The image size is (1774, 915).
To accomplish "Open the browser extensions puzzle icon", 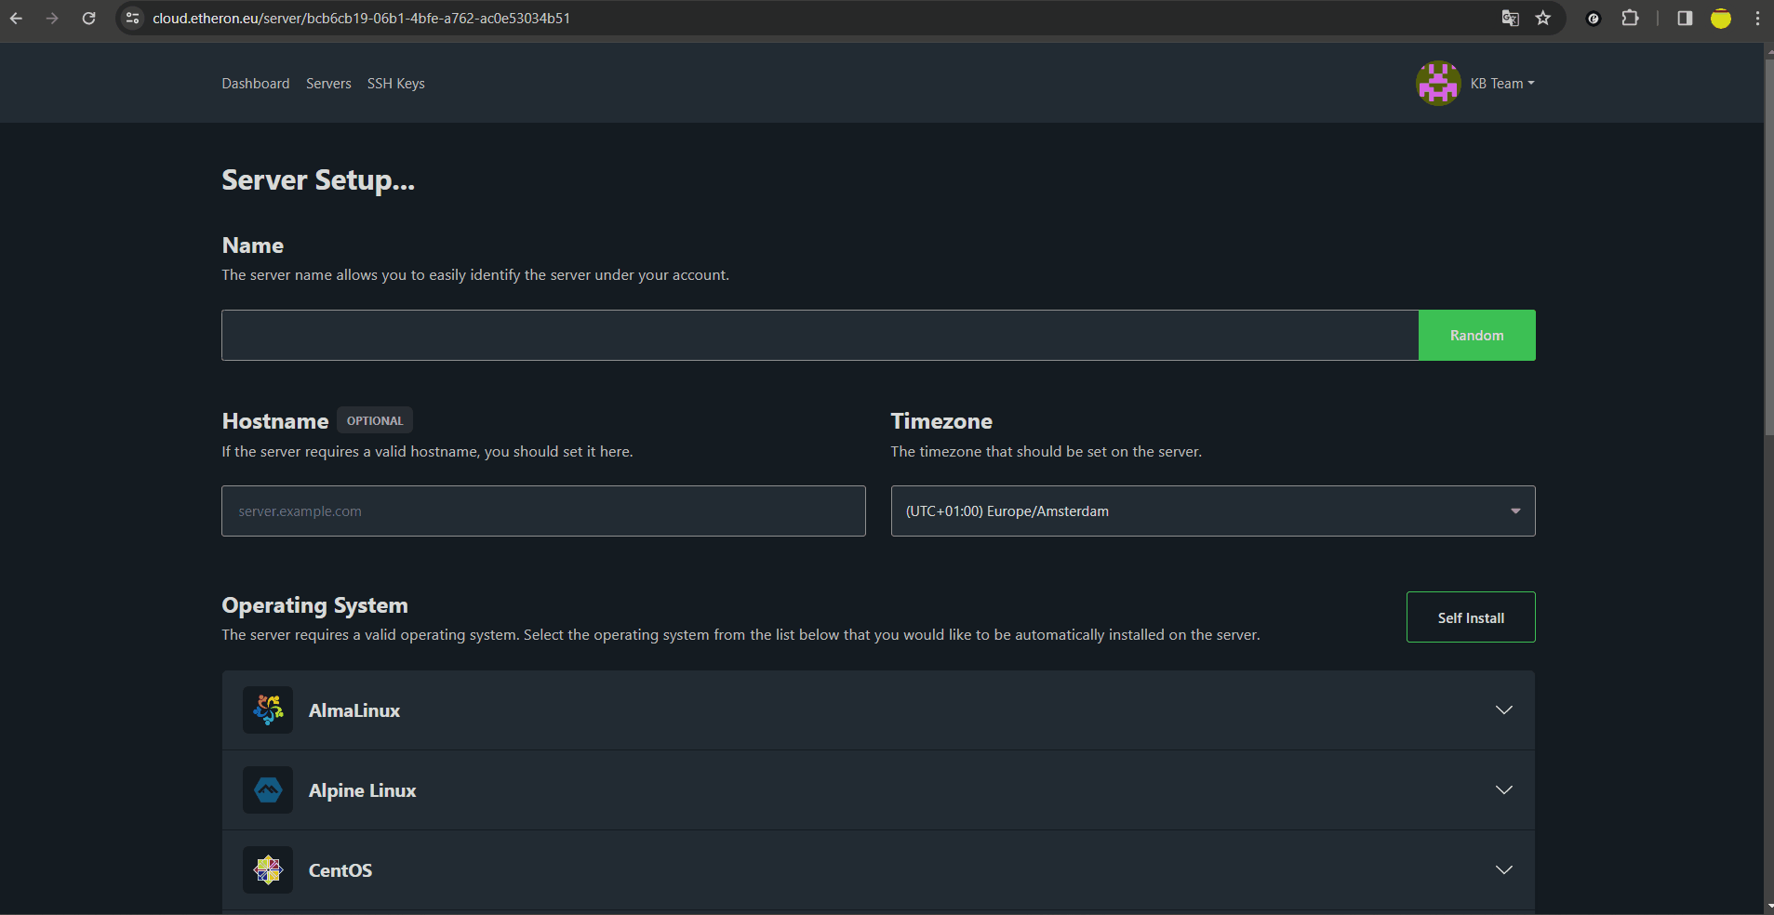I will 1630,19.
